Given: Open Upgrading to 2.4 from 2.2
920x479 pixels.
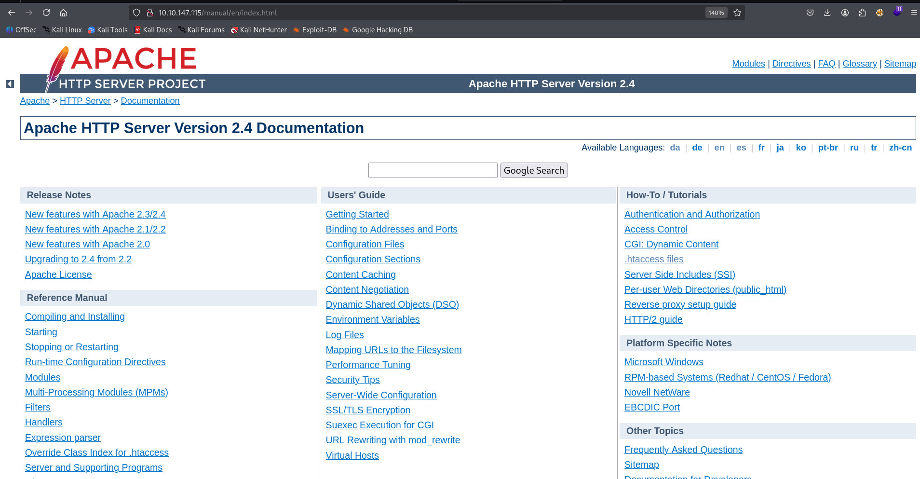Looking at the screenshot, I should (78, 259).
